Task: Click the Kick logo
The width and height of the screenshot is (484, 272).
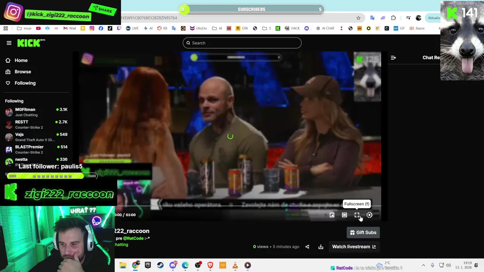Action: [31, 43]
